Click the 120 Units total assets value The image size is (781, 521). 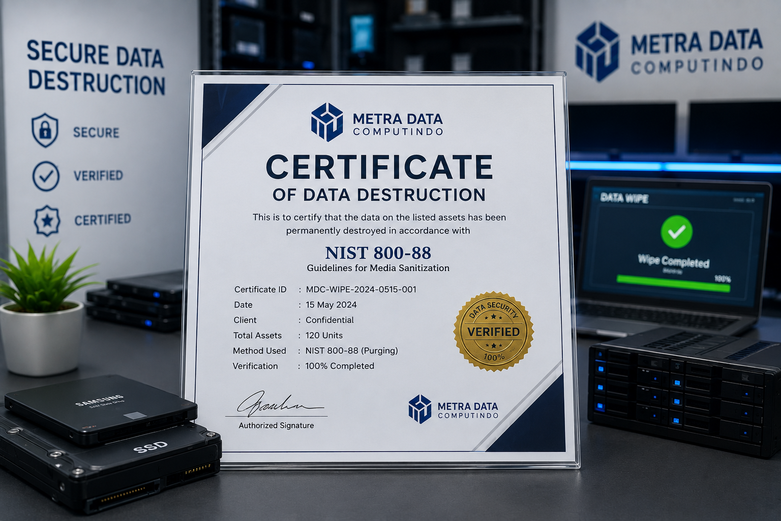pyautogui.click(x=324, y=335)
